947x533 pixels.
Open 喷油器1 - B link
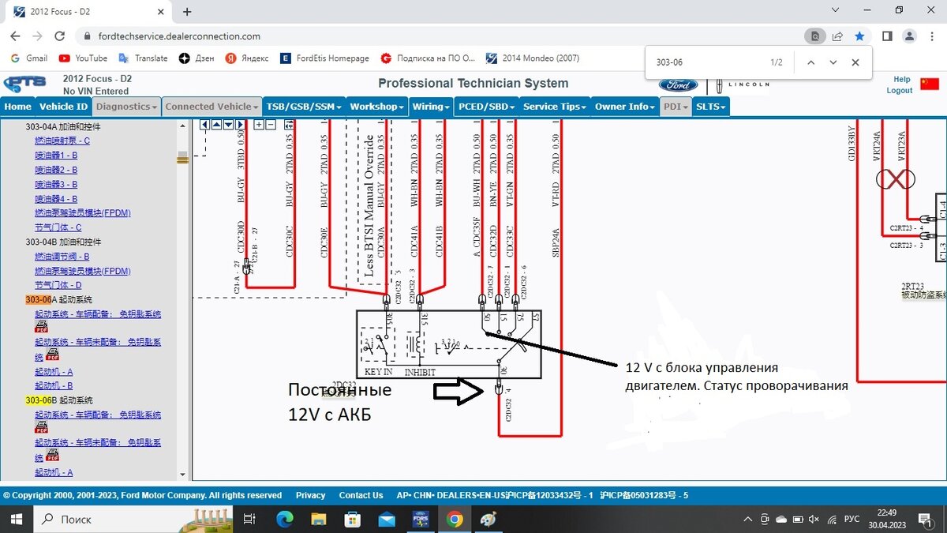56,155
